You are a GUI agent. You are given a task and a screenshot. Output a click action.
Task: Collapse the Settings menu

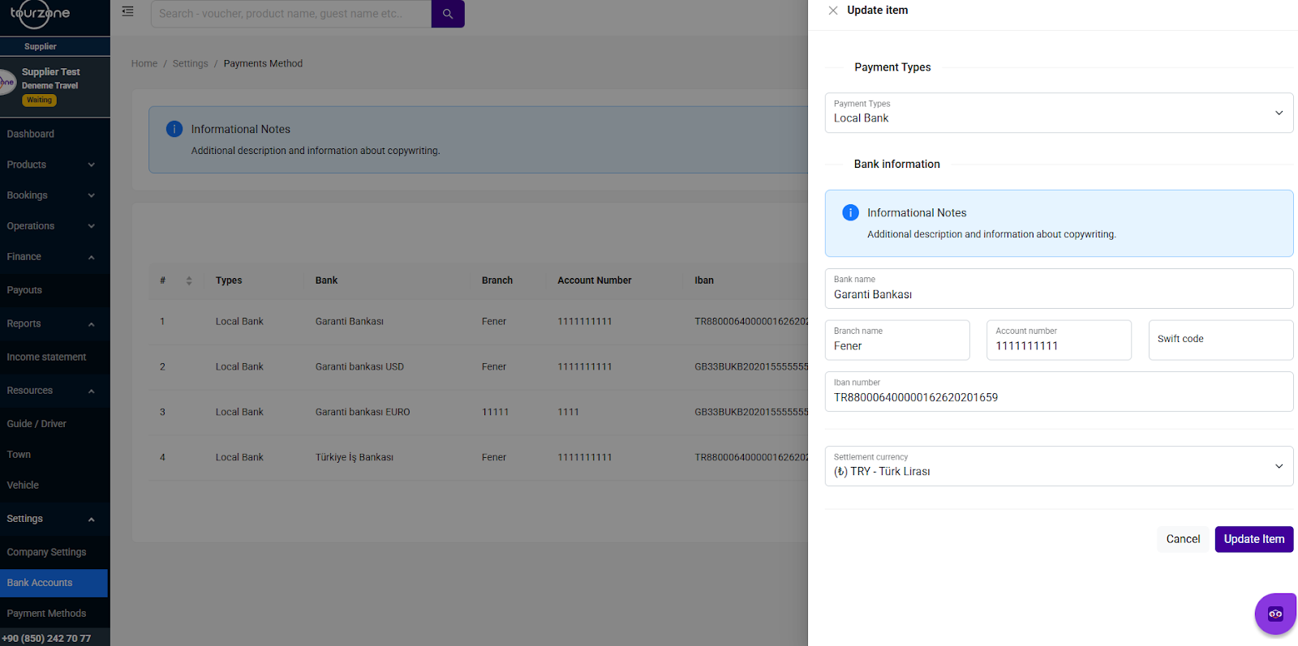click(54, 519)
